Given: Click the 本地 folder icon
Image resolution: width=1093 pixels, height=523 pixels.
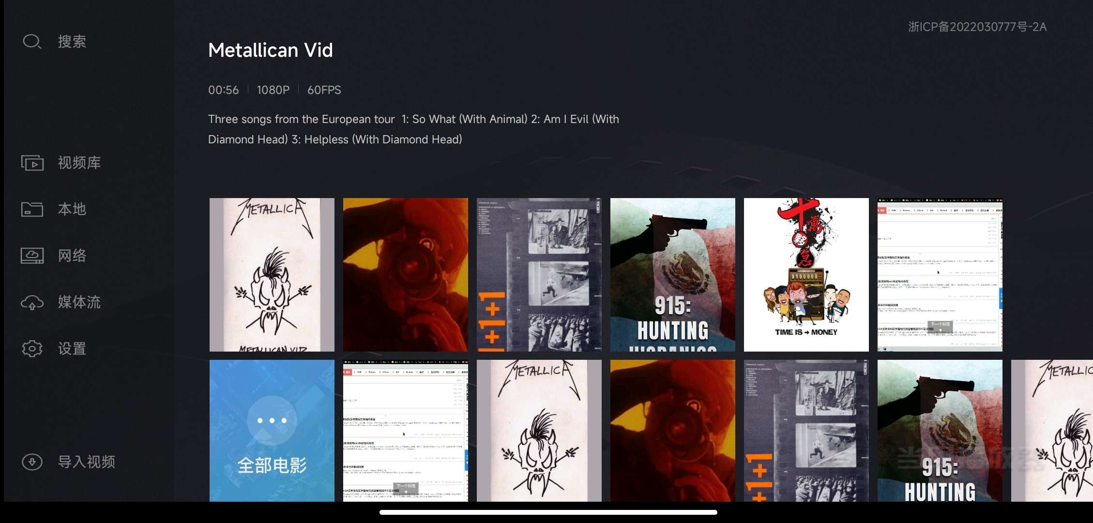Looking at the screenshot, I should coord(32,209).
